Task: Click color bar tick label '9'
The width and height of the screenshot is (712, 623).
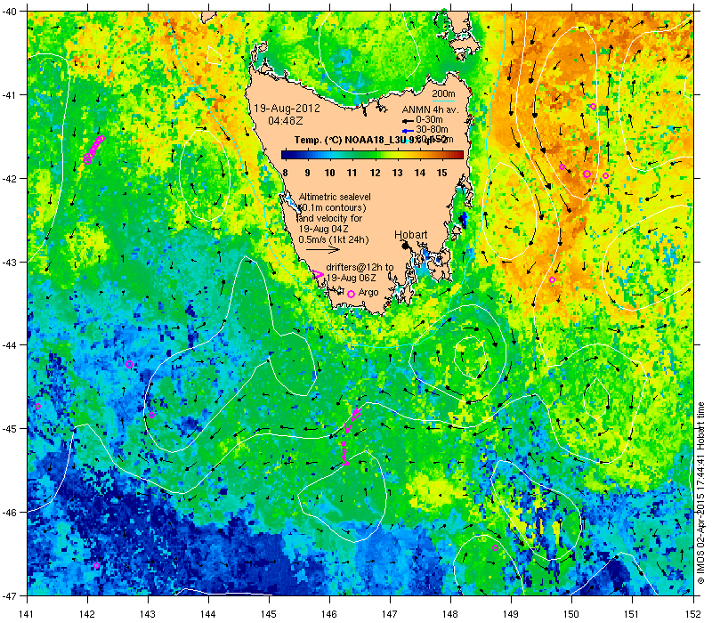Action: point(307,173)
